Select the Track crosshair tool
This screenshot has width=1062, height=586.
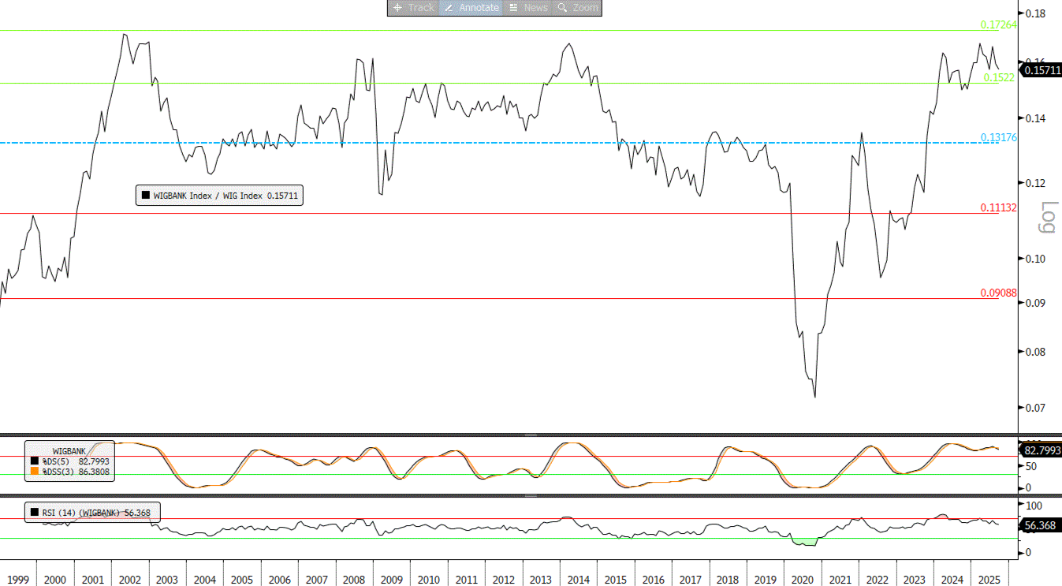tap(413, 7)
